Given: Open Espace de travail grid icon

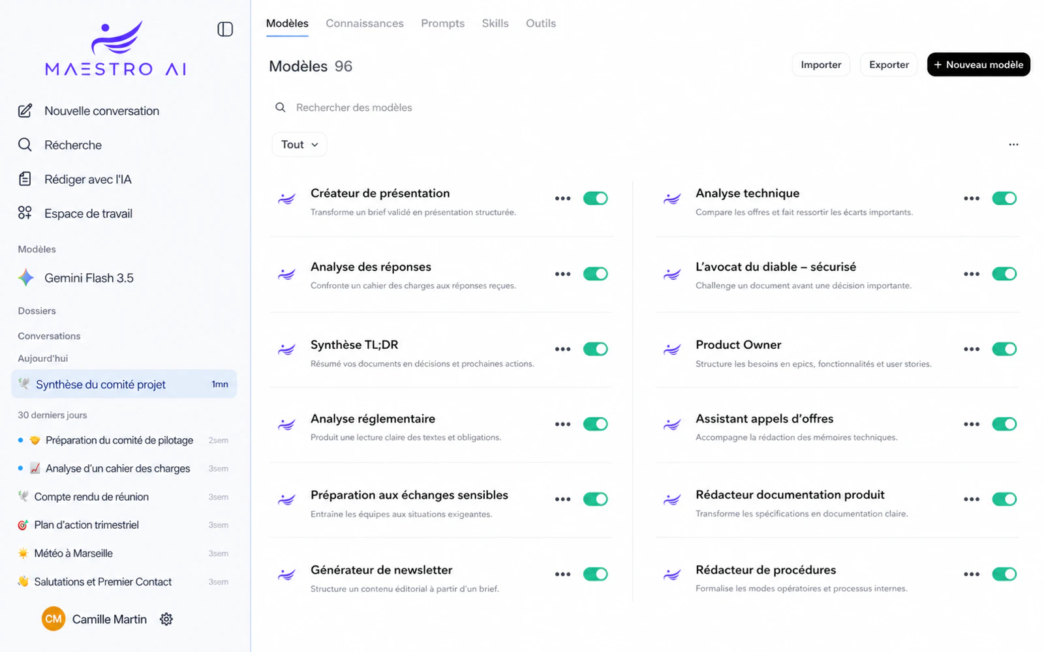Looking at the screenshot, I should [25, 213].
